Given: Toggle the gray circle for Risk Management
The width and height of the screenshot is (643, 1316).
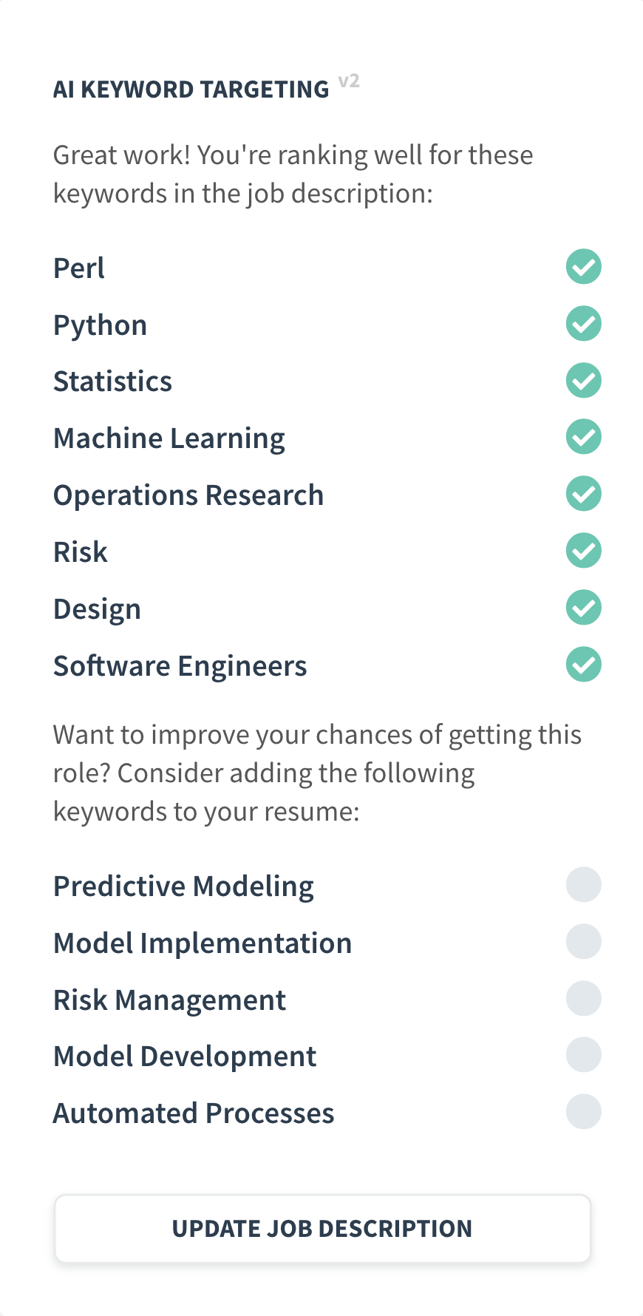Looking at the screenshot, I should coord(583,998).
